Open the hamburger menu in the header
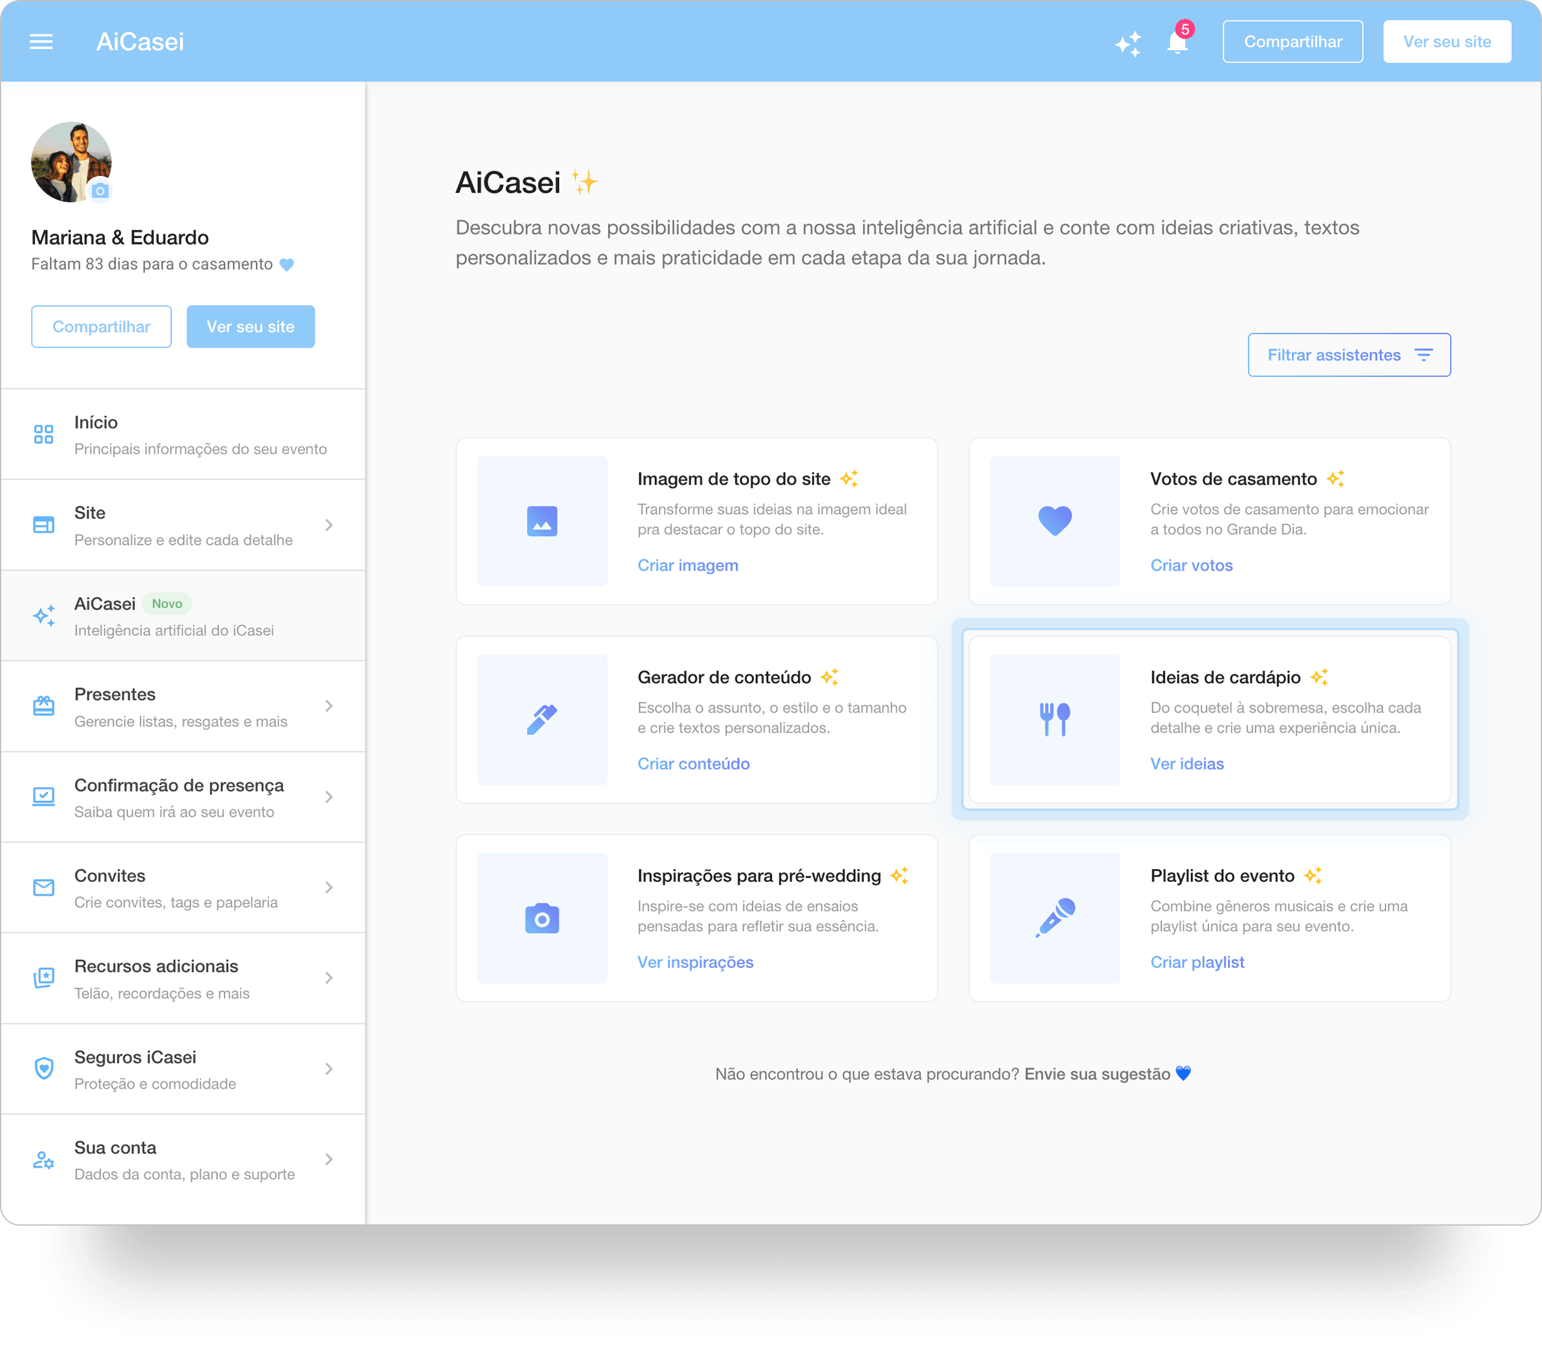The width and height of the screenshot is (1542, 1346). pyautogui.click(x=42, y=42)
